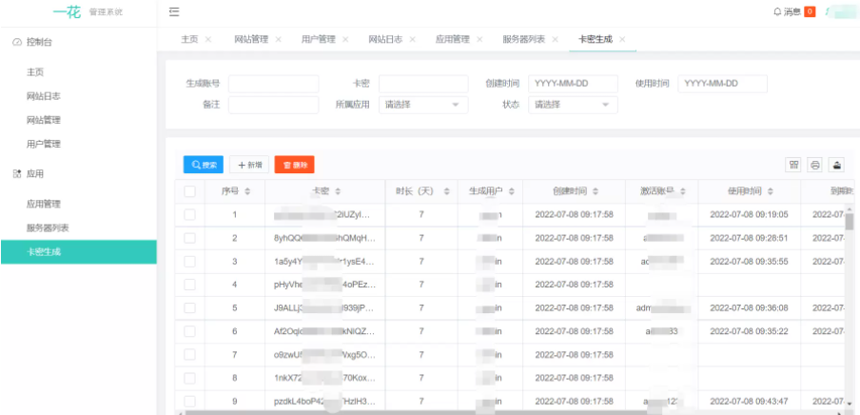Viewport: 860px width, 415px height.
Task: Open the 消息 notification bell
Action: [777, 11]
